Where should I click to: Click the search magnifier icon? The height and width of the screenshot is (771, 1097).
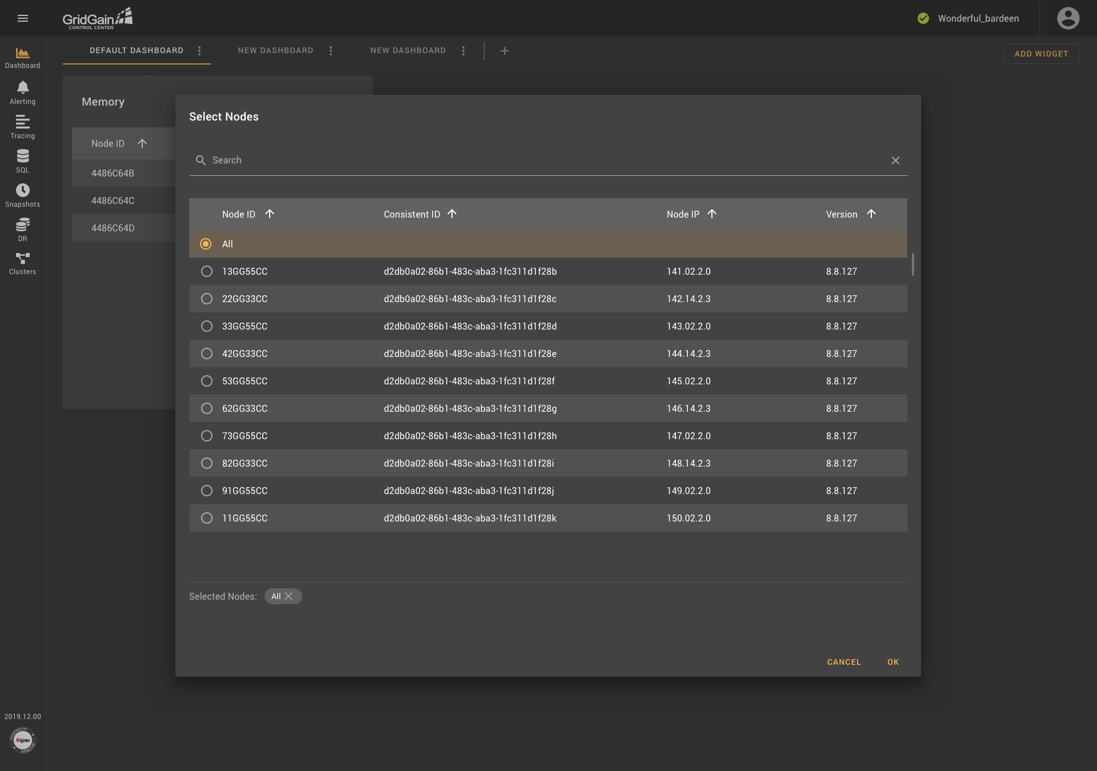point(201,160)
